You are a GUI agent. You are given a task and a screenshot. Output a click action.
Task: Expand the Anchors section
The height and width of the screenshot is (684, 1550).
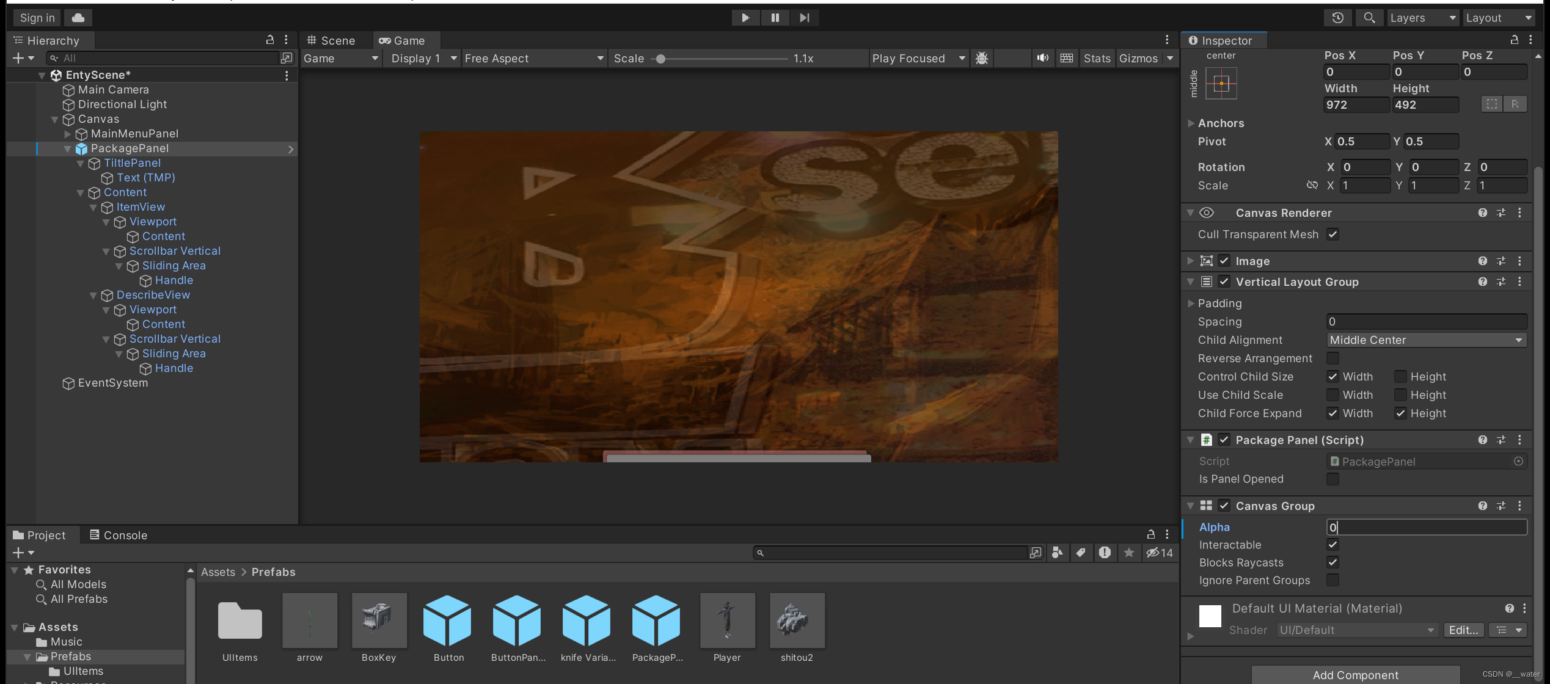1191,123
